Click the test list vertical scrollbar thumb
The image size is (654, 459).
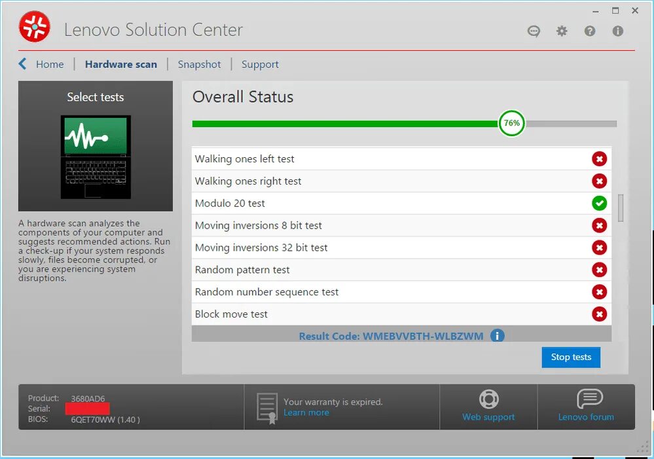coord(621,208)
